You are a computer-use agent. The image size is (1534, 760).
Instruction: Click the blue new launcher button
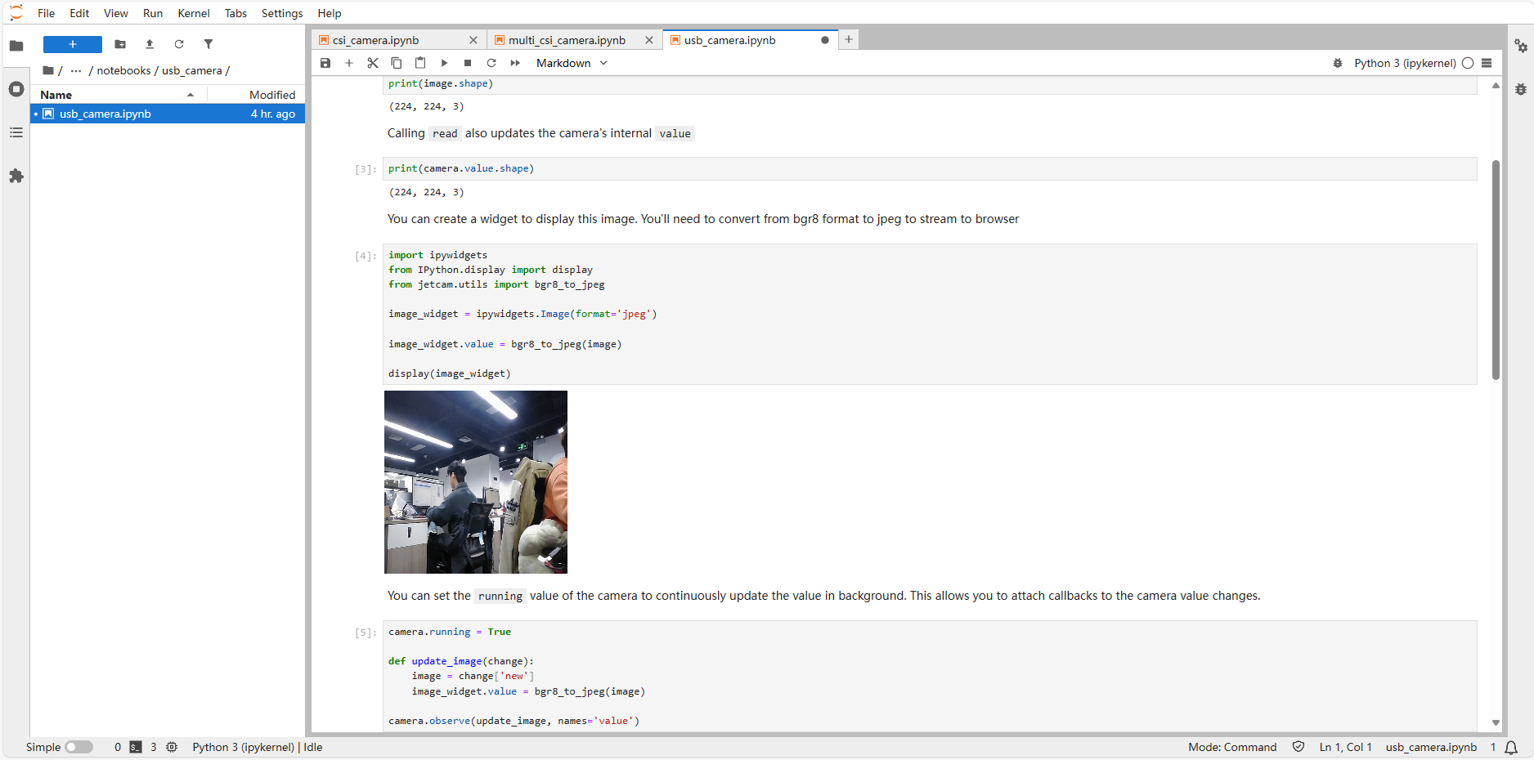[73, 44]
